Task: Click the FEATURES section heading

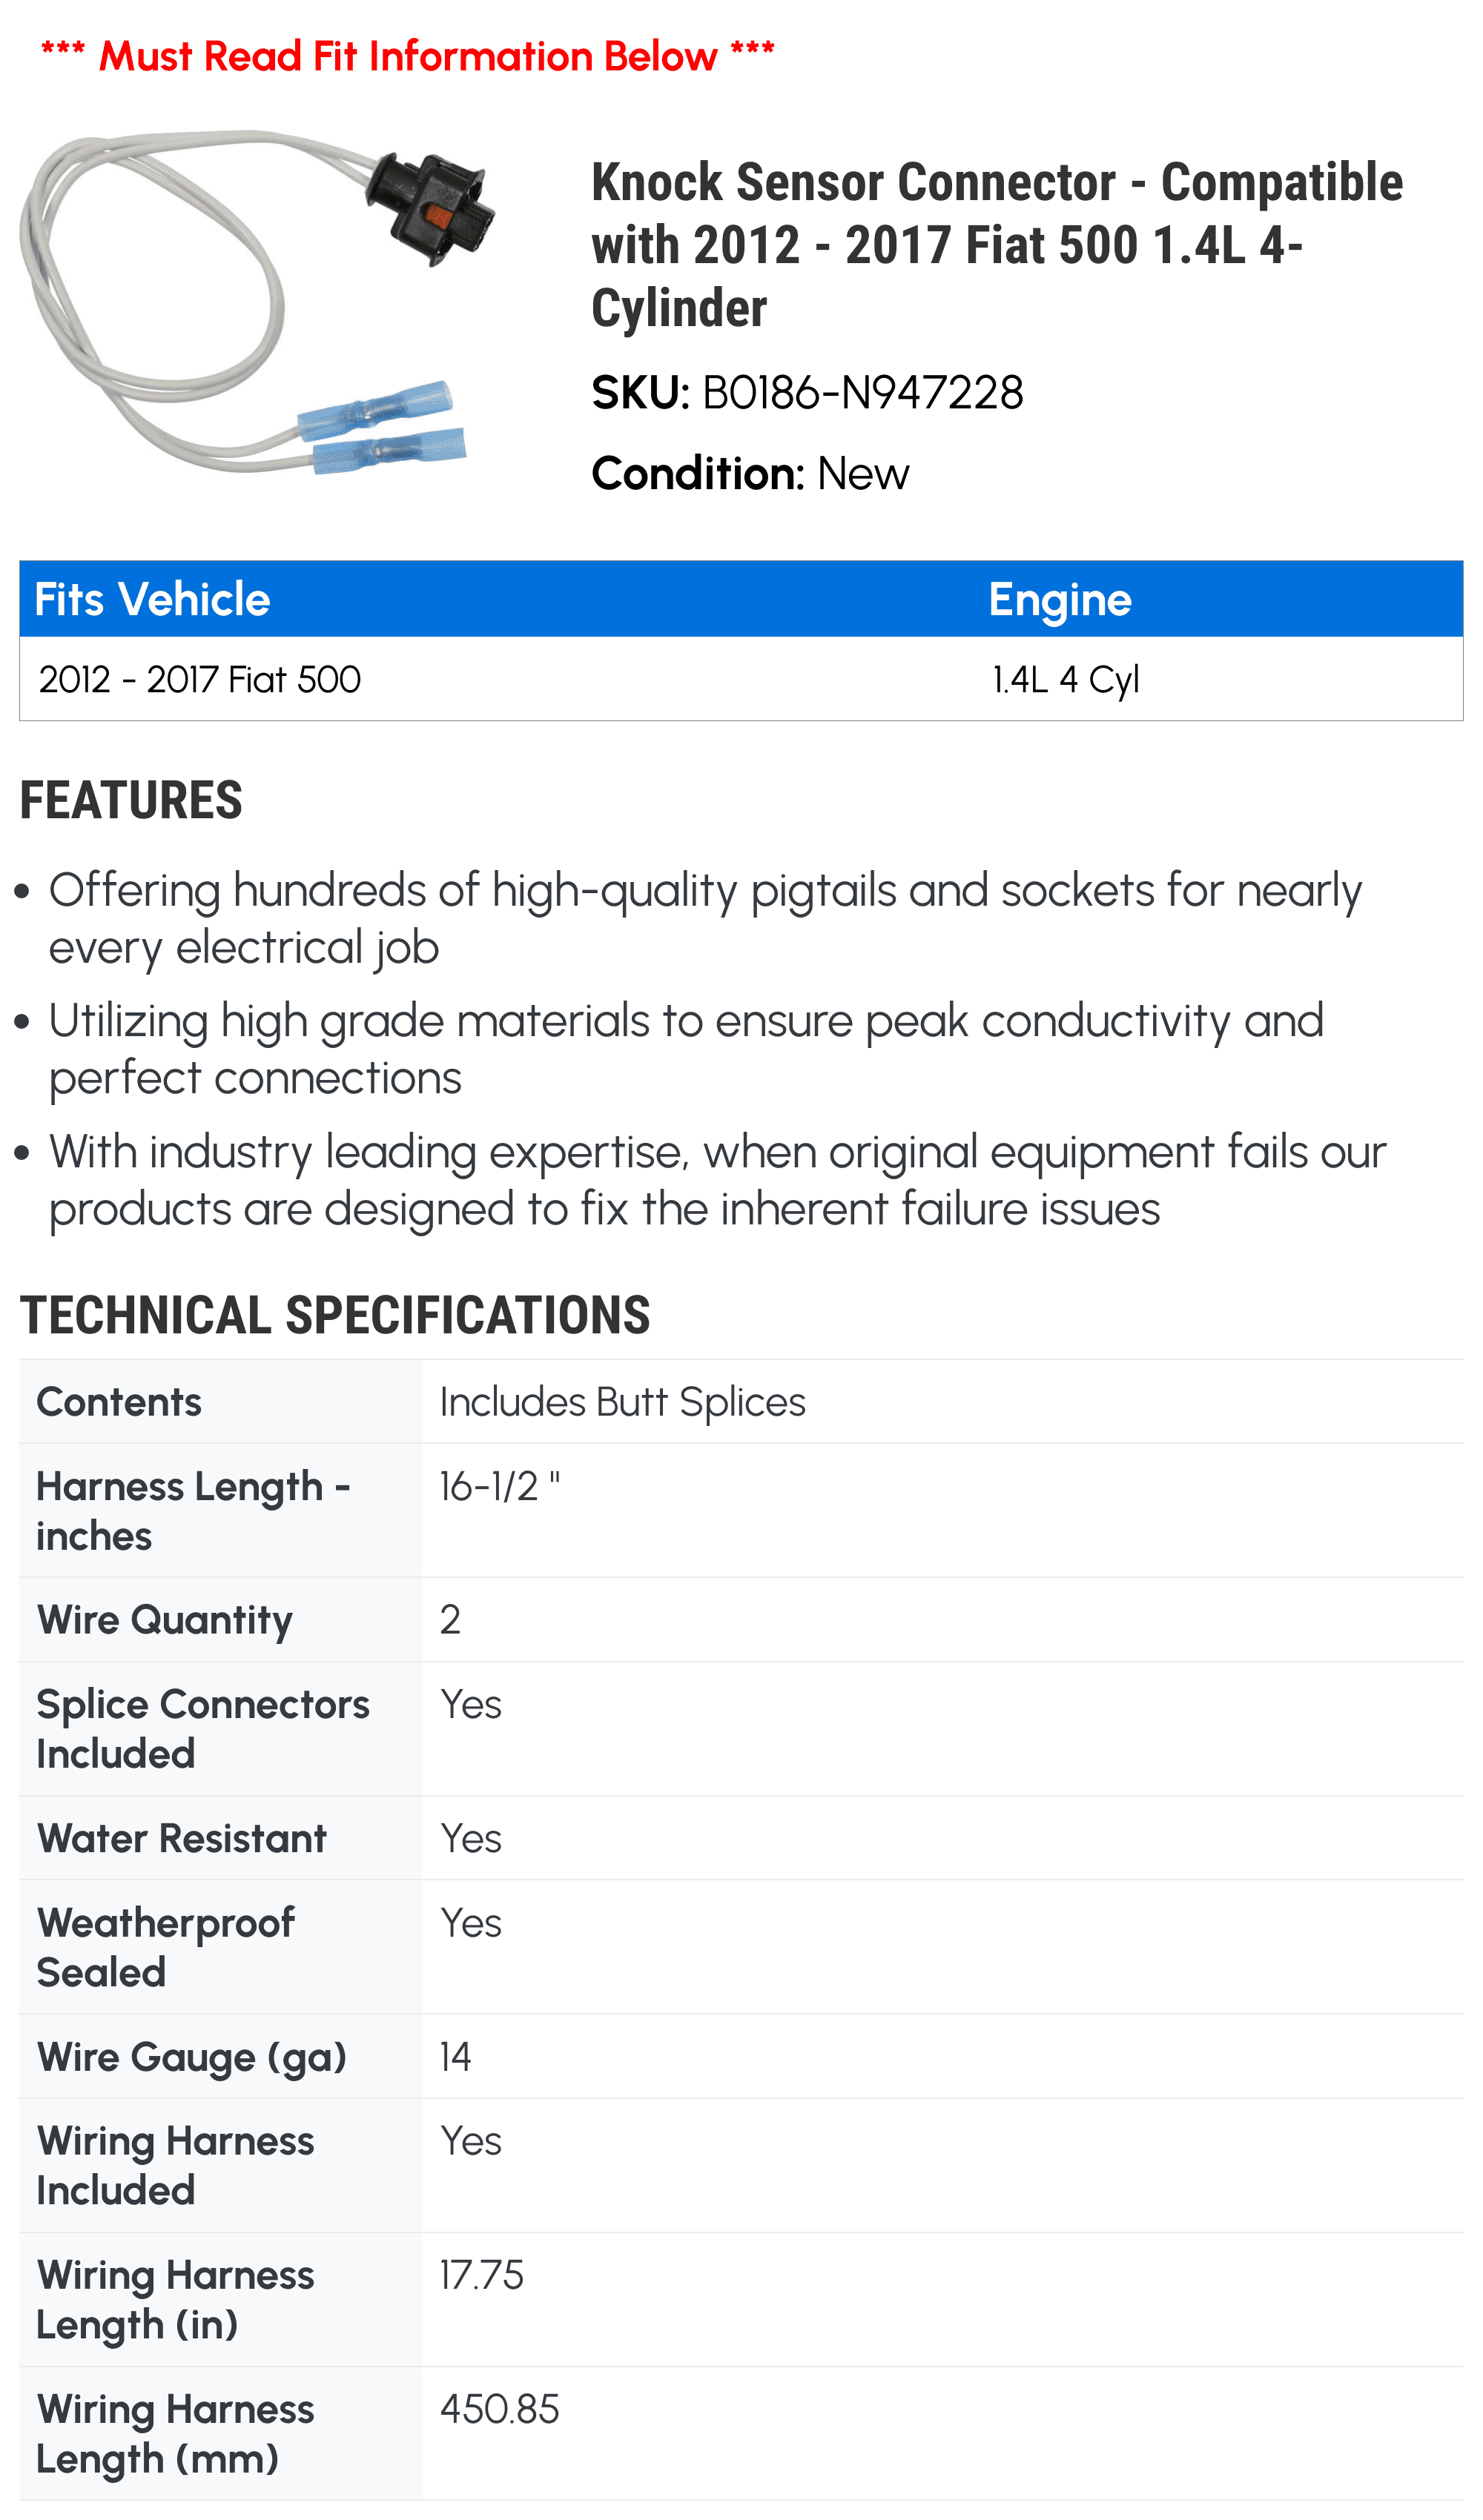Action: (x=131, y=801)
